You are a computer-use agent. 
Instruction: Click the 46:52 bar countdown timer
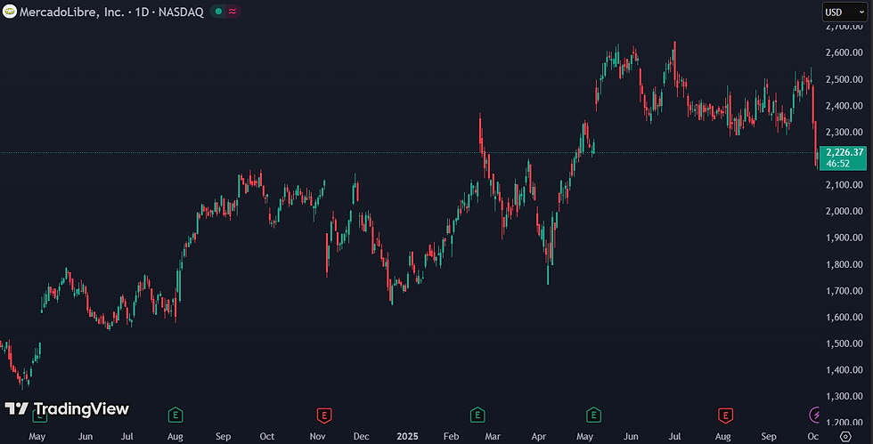838,164
